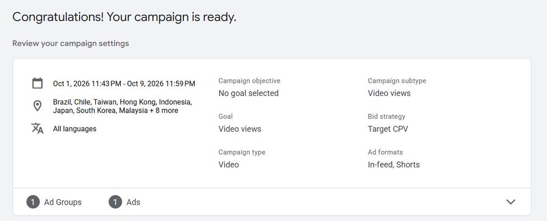
Task: Click the 'All languages' text
Action: (x=75, y=129)
